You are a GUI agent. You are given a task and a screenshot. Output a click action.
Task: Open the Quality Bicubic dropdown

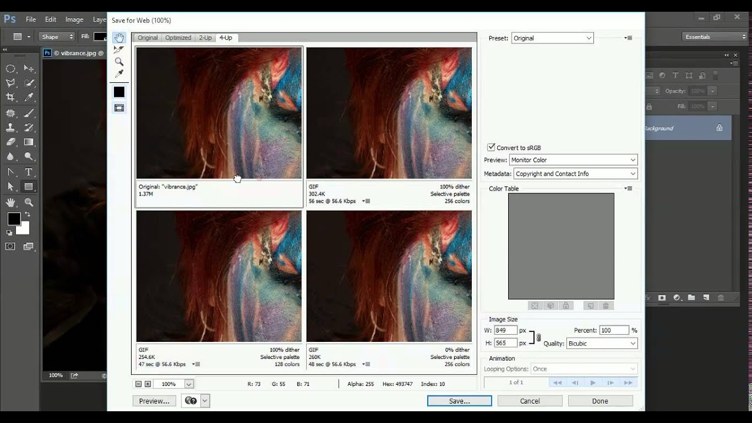tap(602, 344)
